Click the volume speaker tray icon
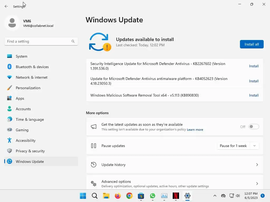270x202 pixels. click(238, 196)
